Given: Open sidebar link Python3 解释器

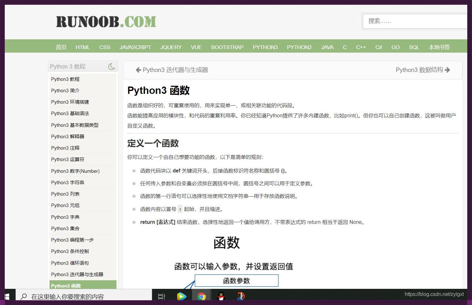Looking at the screenshot, I should click(x=68, y=136).
